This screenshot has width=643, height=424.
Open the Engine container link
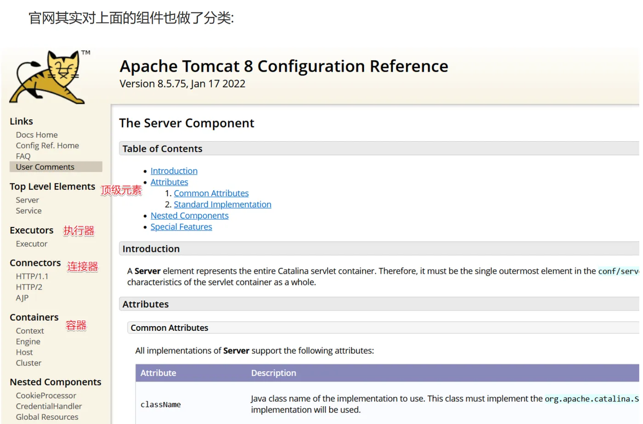[28, 341]
